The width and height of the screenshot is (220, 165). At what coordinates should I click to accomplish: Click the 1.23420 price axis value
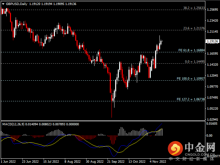(x=213, y=21)
